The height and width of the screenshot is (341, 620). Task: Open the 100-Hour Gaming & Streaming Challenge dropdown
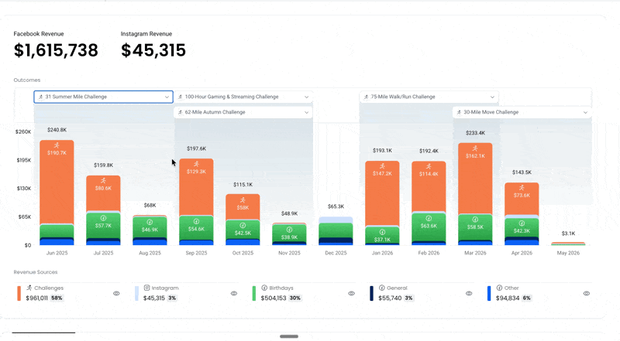(243, 97)
